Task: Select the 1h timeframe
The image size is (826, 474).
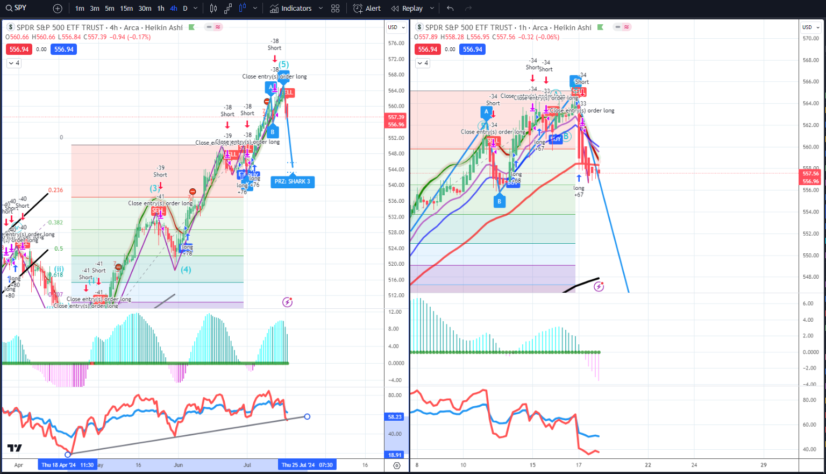Action: (x=161, y=9)
